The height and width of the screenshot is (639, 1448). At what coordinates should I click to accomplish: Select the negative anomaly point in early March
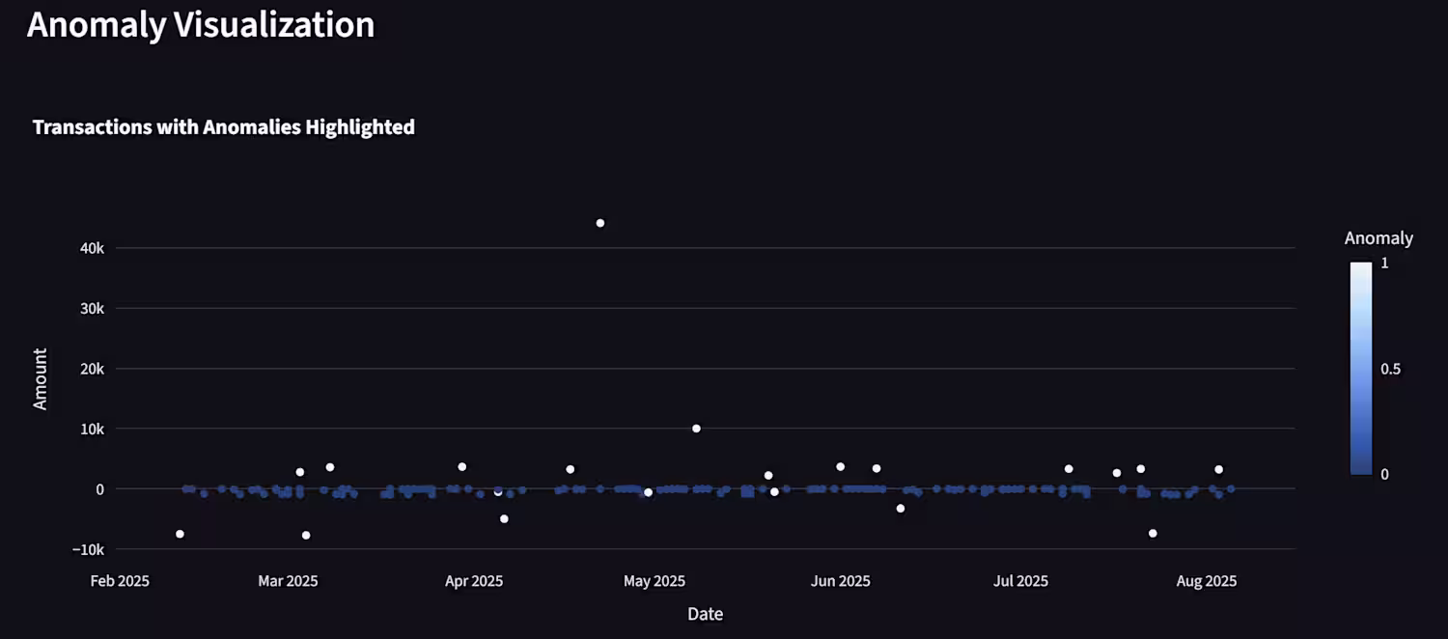(306, 535)
